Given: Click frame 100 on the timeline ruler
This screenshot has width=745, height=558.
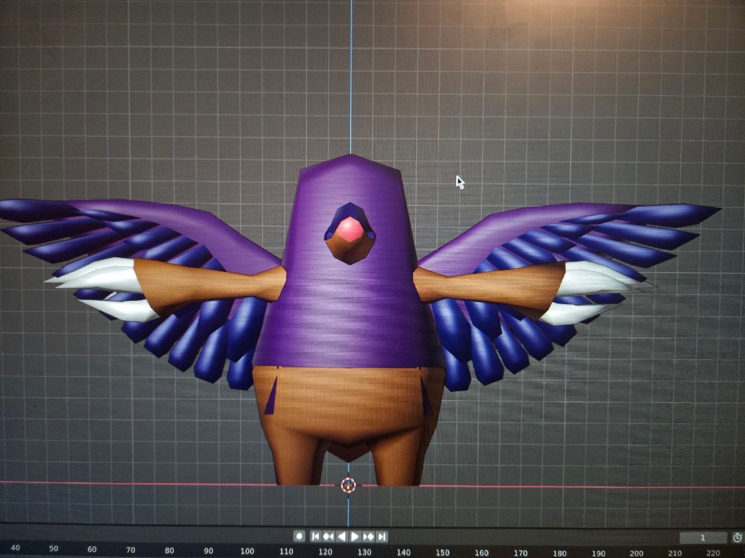Looking at the screenshot, I should (x=247, y=551).
